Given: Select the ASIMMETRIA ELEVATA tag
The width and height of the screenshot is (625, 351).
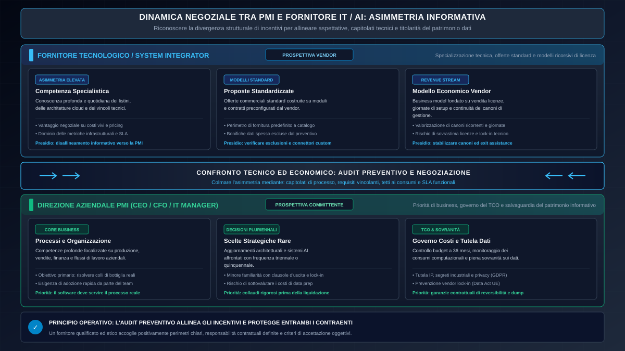Looking at the screenshot, I should pos(62,80).
